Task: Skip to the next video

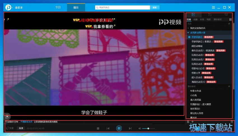Action: [130, 128]
